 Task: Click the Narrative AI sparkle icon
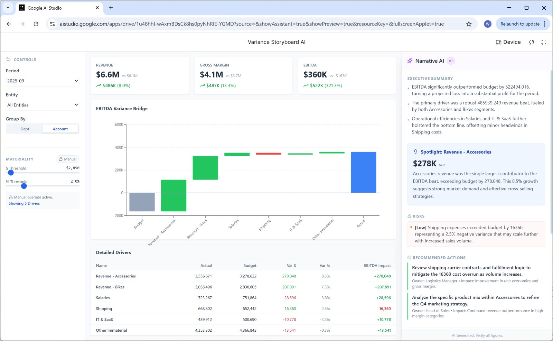click(410, 61)
